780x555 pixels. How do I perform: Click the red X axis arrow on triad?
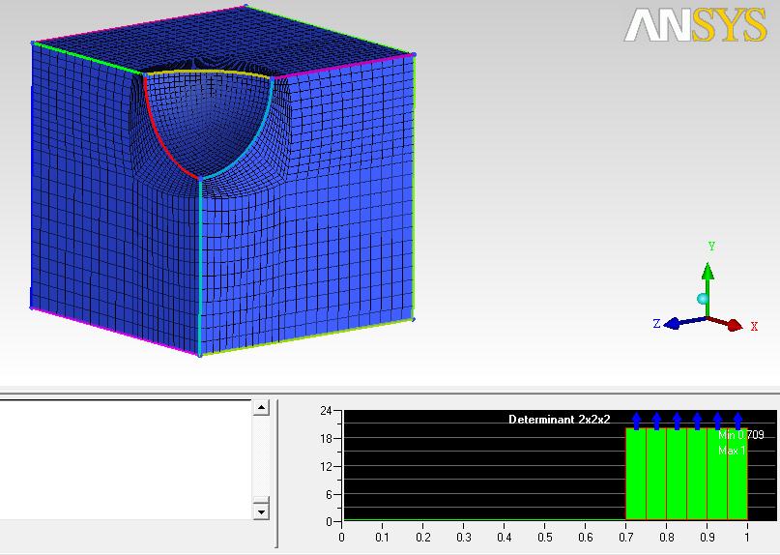[734, 326]
